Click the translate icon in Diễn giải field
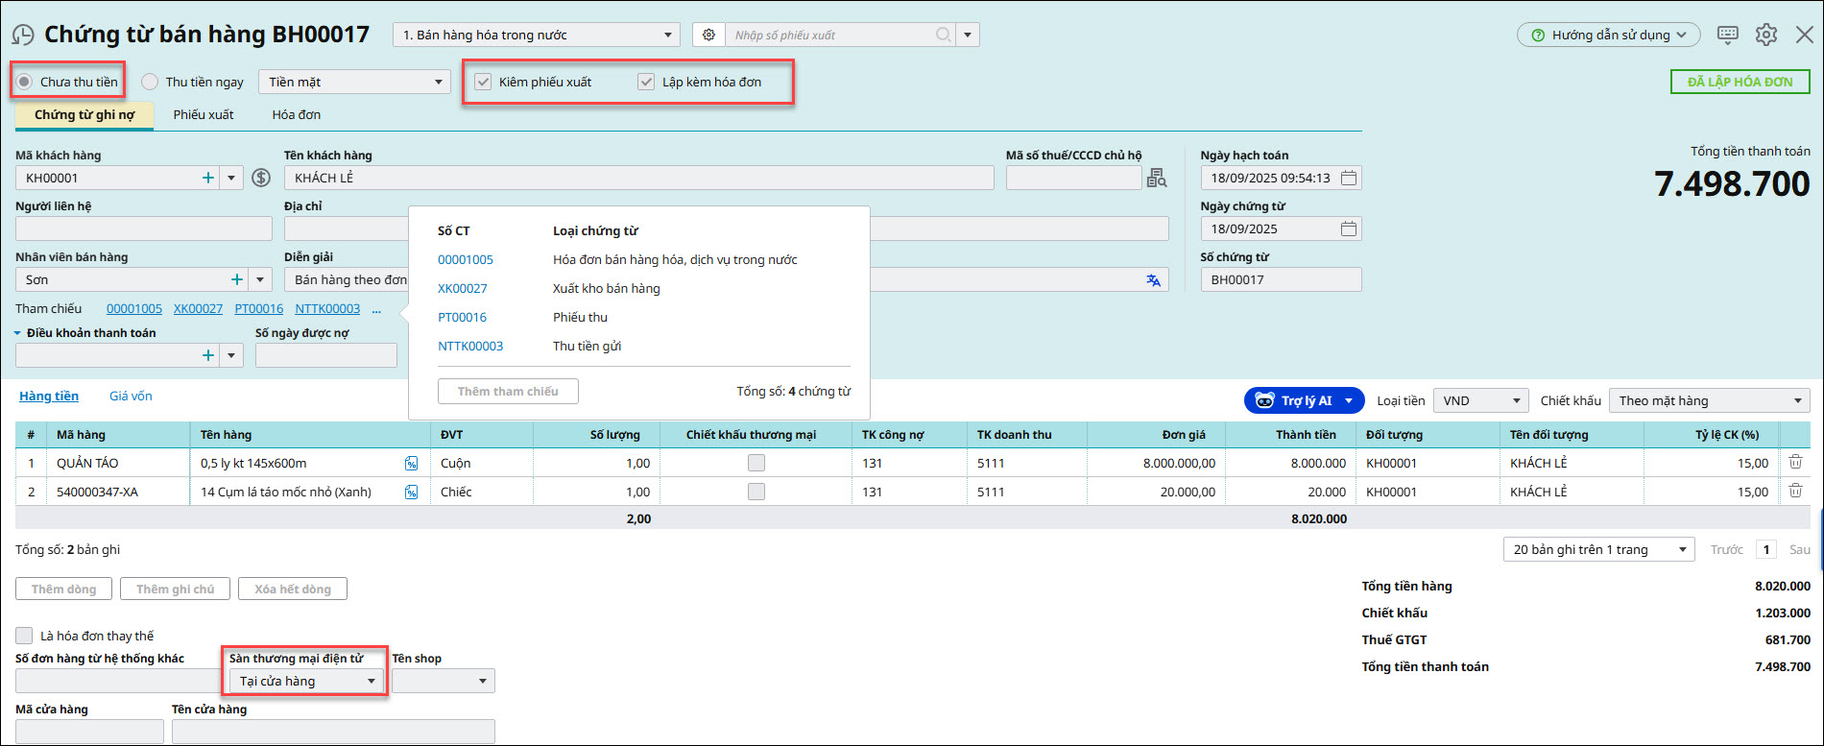The width and height of the screenshot is (1824, 746). pyautogui.click(x=1153, y=280)
